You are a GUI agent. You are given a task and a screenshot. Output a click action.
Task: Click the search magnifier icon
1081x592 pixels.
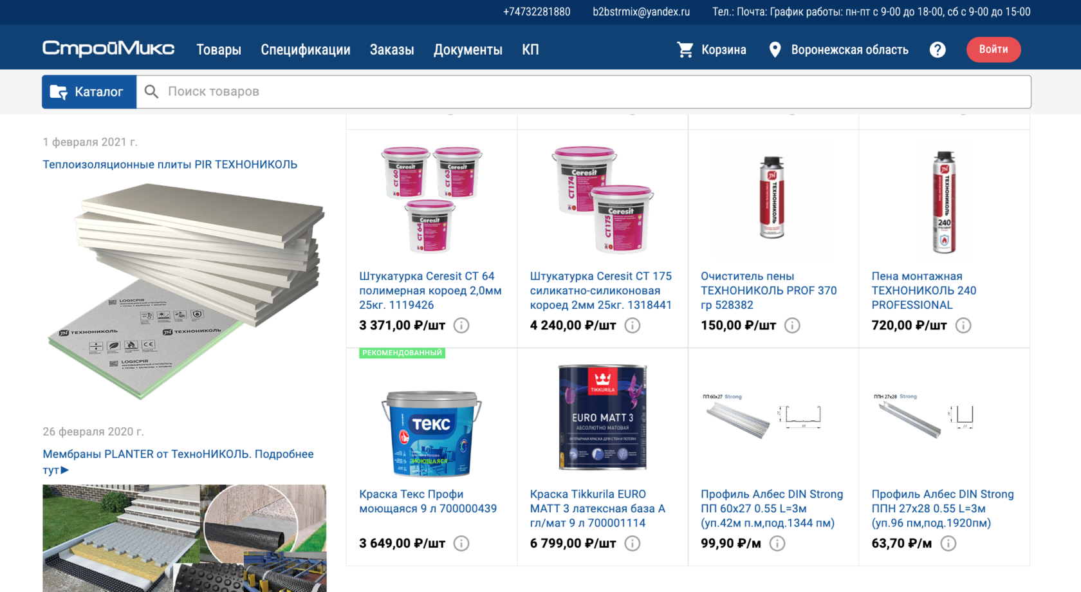pyautogui.click(x=151, y=91)
